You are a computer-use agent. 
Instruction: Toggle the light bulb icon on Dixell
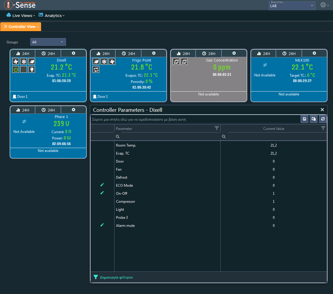(32, 70)
